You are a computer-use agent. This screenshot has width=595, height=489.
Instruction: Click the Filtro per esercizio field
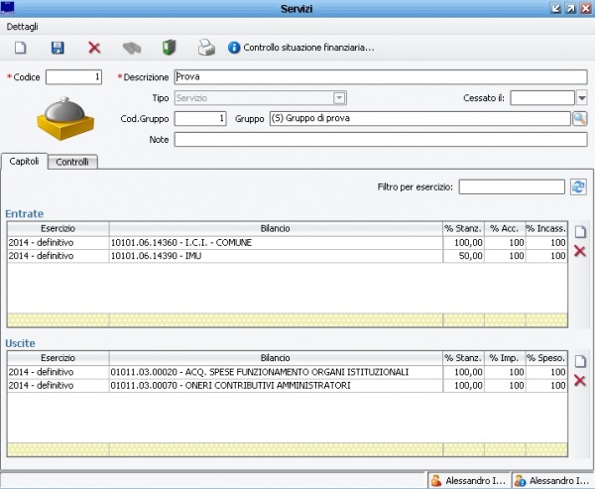click(511, 186)
